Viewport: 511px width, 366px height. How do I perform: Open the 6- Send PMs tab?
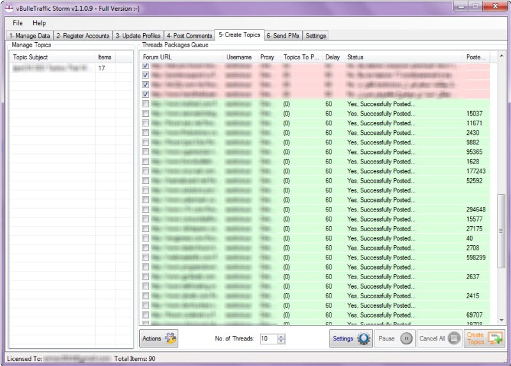click(282, 36)
